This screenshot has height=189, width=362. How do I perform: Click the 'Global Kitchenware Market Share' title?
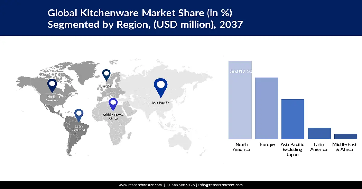coord(140,13)
